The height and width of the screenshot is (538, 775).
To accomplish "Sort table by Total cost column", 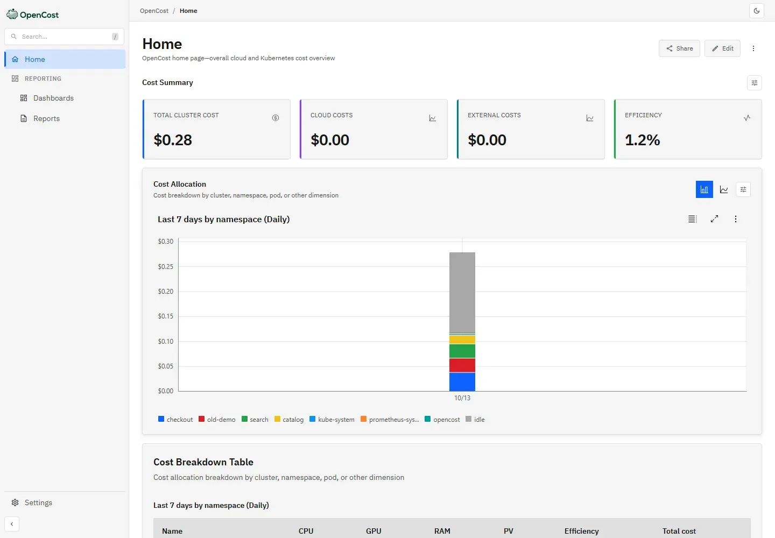I will (679, 531).
